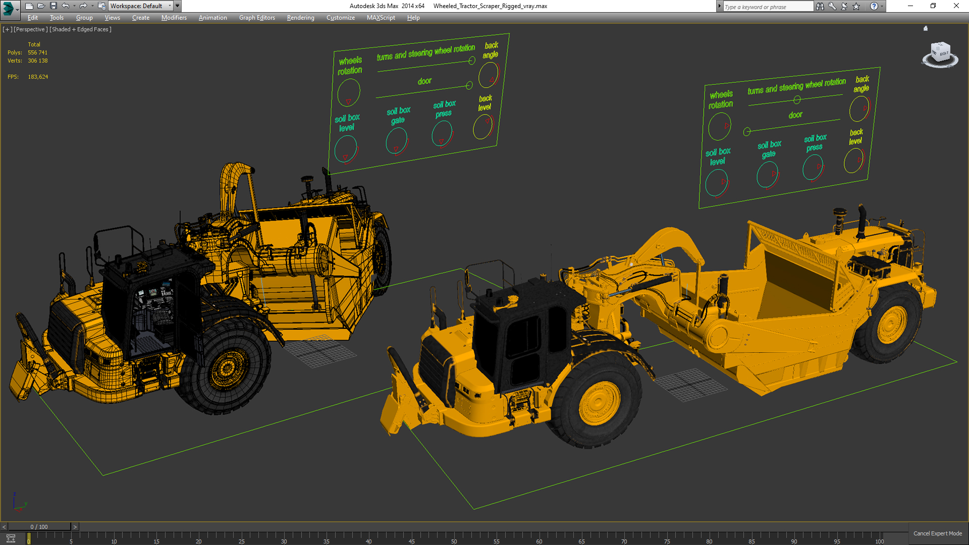Viewport: 969px width, 545px height.
Task: Click the right panel's wheels rotation dial
Action: coord(719,126)
